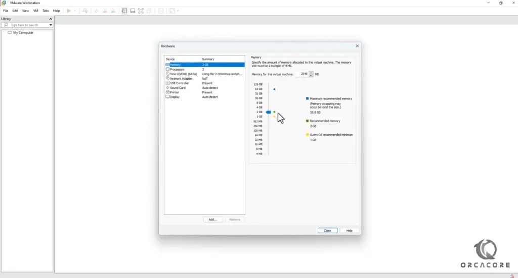The height and width of the screenshot is (278, 518).
Task: Click the Help button in Hardware dialog
Action: pos(349,231)
